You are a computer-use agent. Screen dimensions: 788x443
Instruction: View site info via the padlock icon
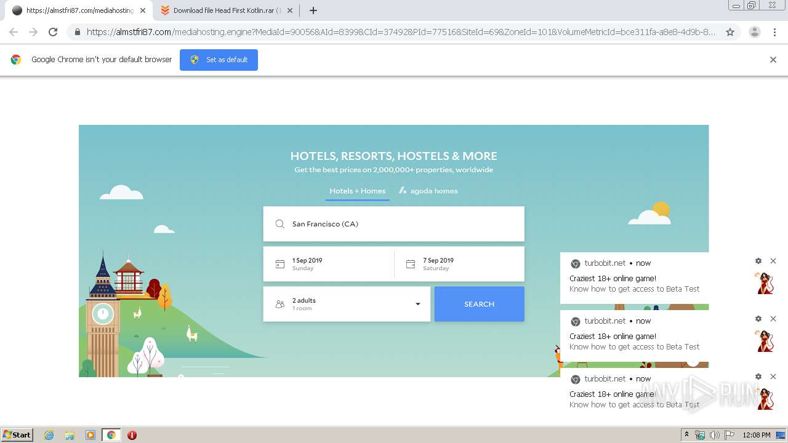(77, 32)
